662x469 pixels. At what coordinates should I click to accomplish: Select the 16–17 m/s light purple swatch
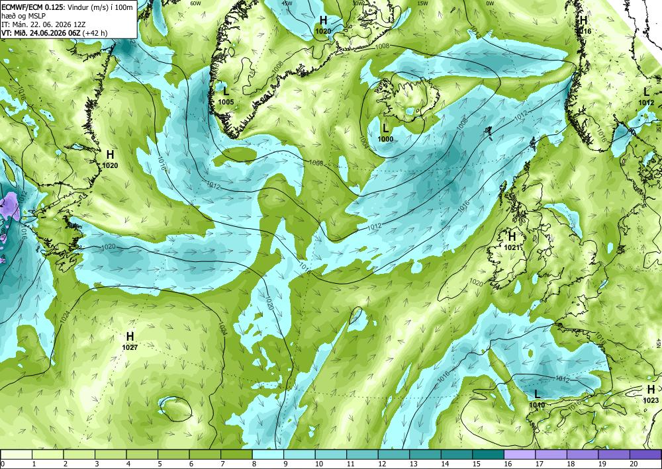pos(520,454)
